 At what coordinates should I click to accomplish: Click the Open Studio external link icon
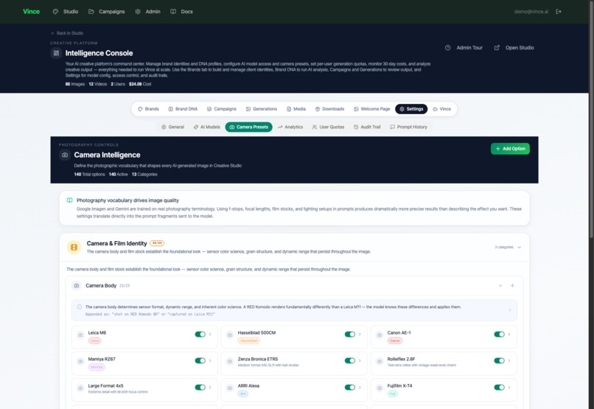[x=497, y=48]
